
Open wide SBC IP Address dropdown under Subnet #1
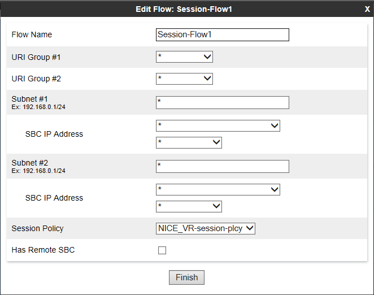218,126
